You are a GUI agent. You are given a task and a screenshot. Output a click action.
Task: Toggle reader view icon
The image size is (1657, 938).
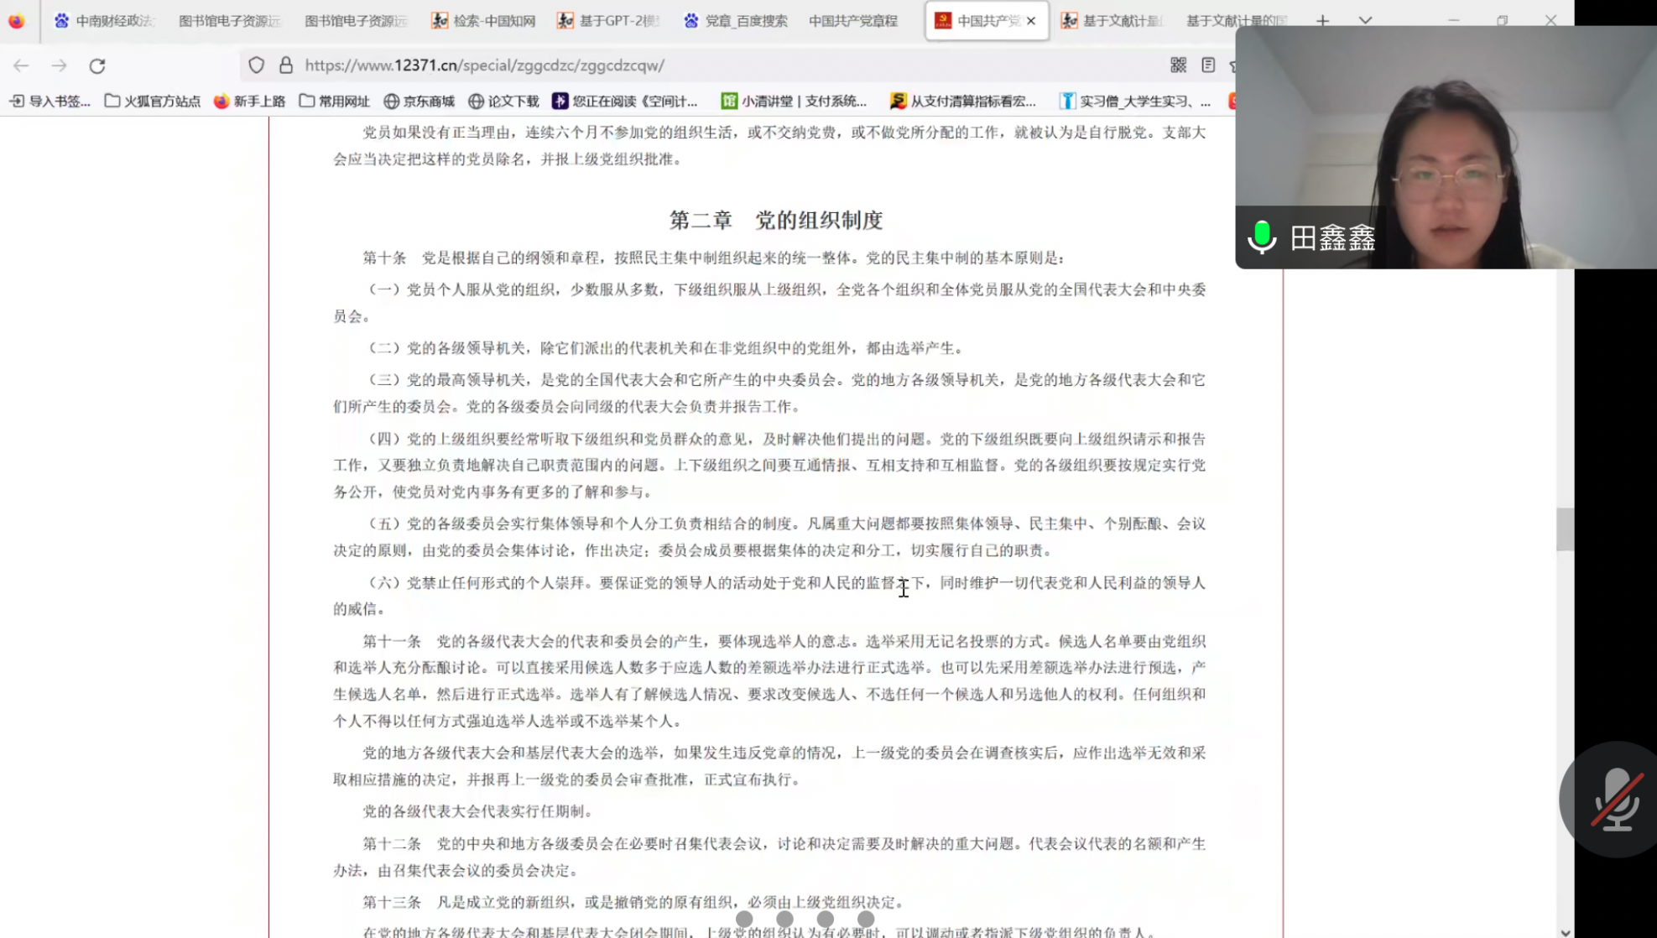point(1208,65)
